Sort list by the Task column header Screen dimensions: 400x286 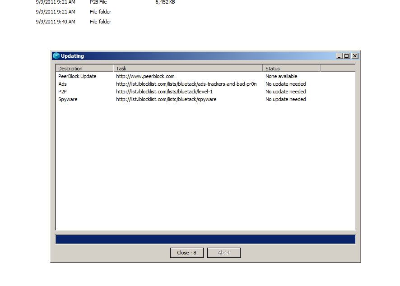(187, 69)
